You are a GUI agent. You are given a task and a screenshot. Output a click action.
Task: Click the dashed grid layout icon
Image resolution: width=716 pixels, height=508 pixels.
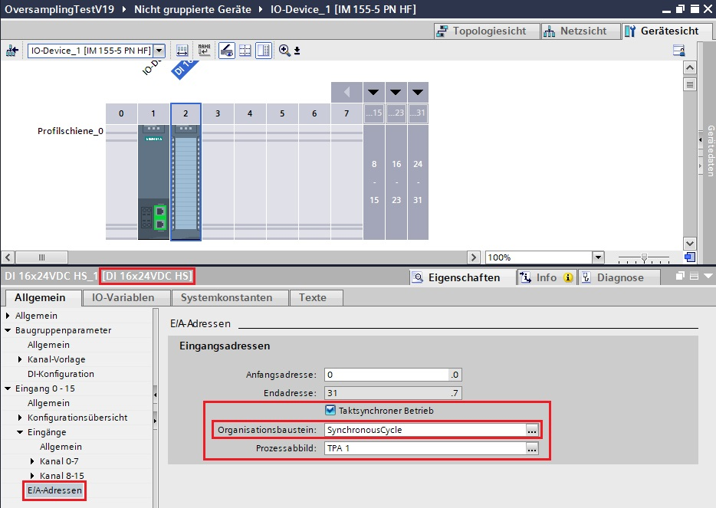(x=245, y=51)
